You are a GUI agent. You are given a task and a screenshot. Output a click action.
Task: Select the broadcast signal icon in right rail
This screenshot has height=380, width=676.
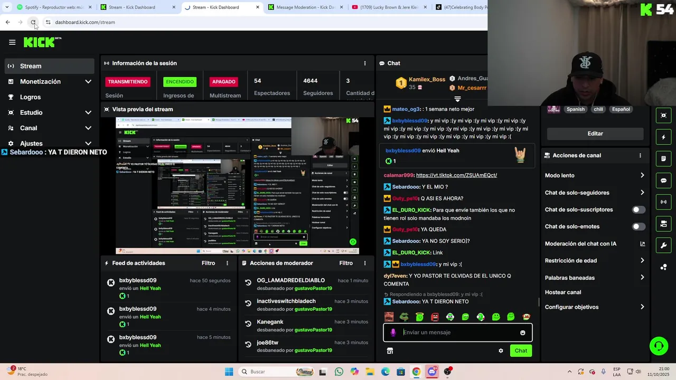coord(663,202)
